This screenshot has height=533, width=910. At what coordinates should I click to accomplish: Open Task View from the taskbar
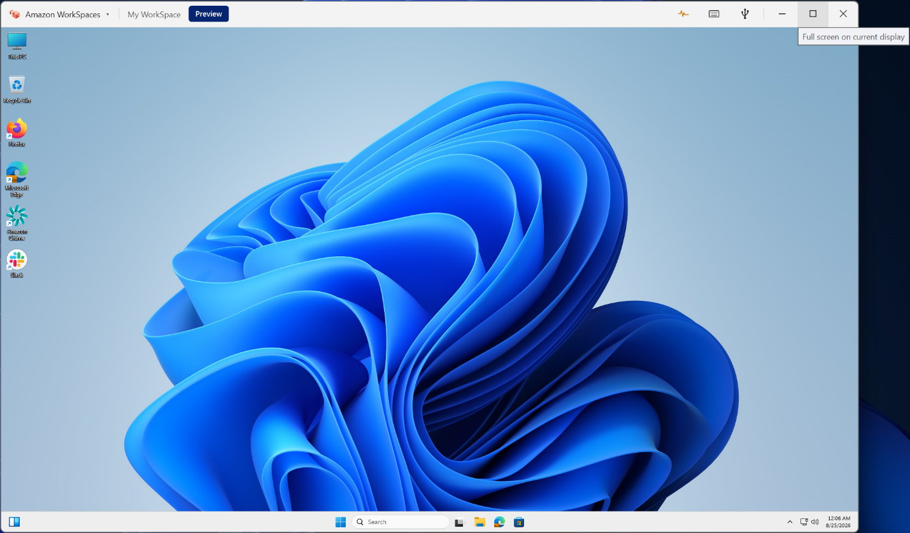pyautogui.click(x=459, y=522)
